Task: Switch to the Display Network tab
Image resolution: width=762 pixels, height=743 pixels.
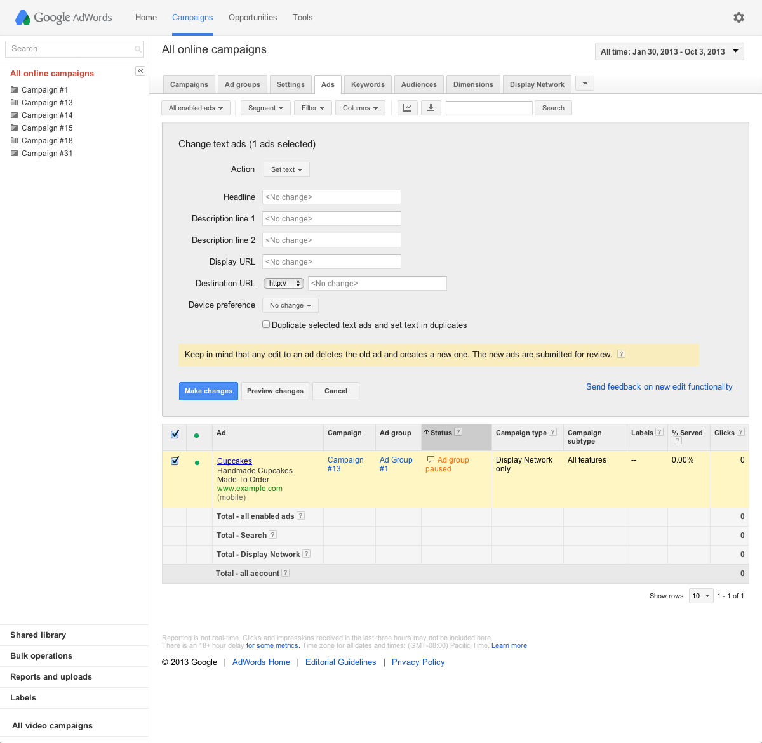Action: (x=537, y=84)
